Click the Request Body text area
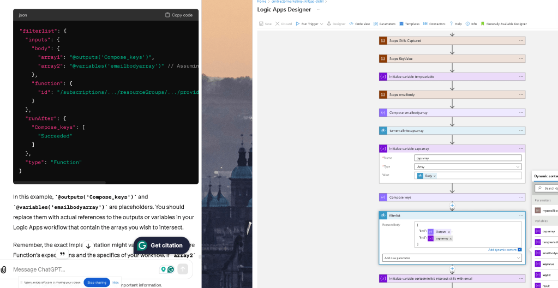This screenshot has width=558, height=288. [x=468, y=234]
